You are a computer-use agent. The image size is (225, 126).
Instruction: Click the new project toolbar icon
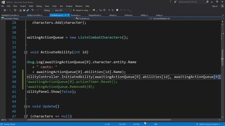15,10
